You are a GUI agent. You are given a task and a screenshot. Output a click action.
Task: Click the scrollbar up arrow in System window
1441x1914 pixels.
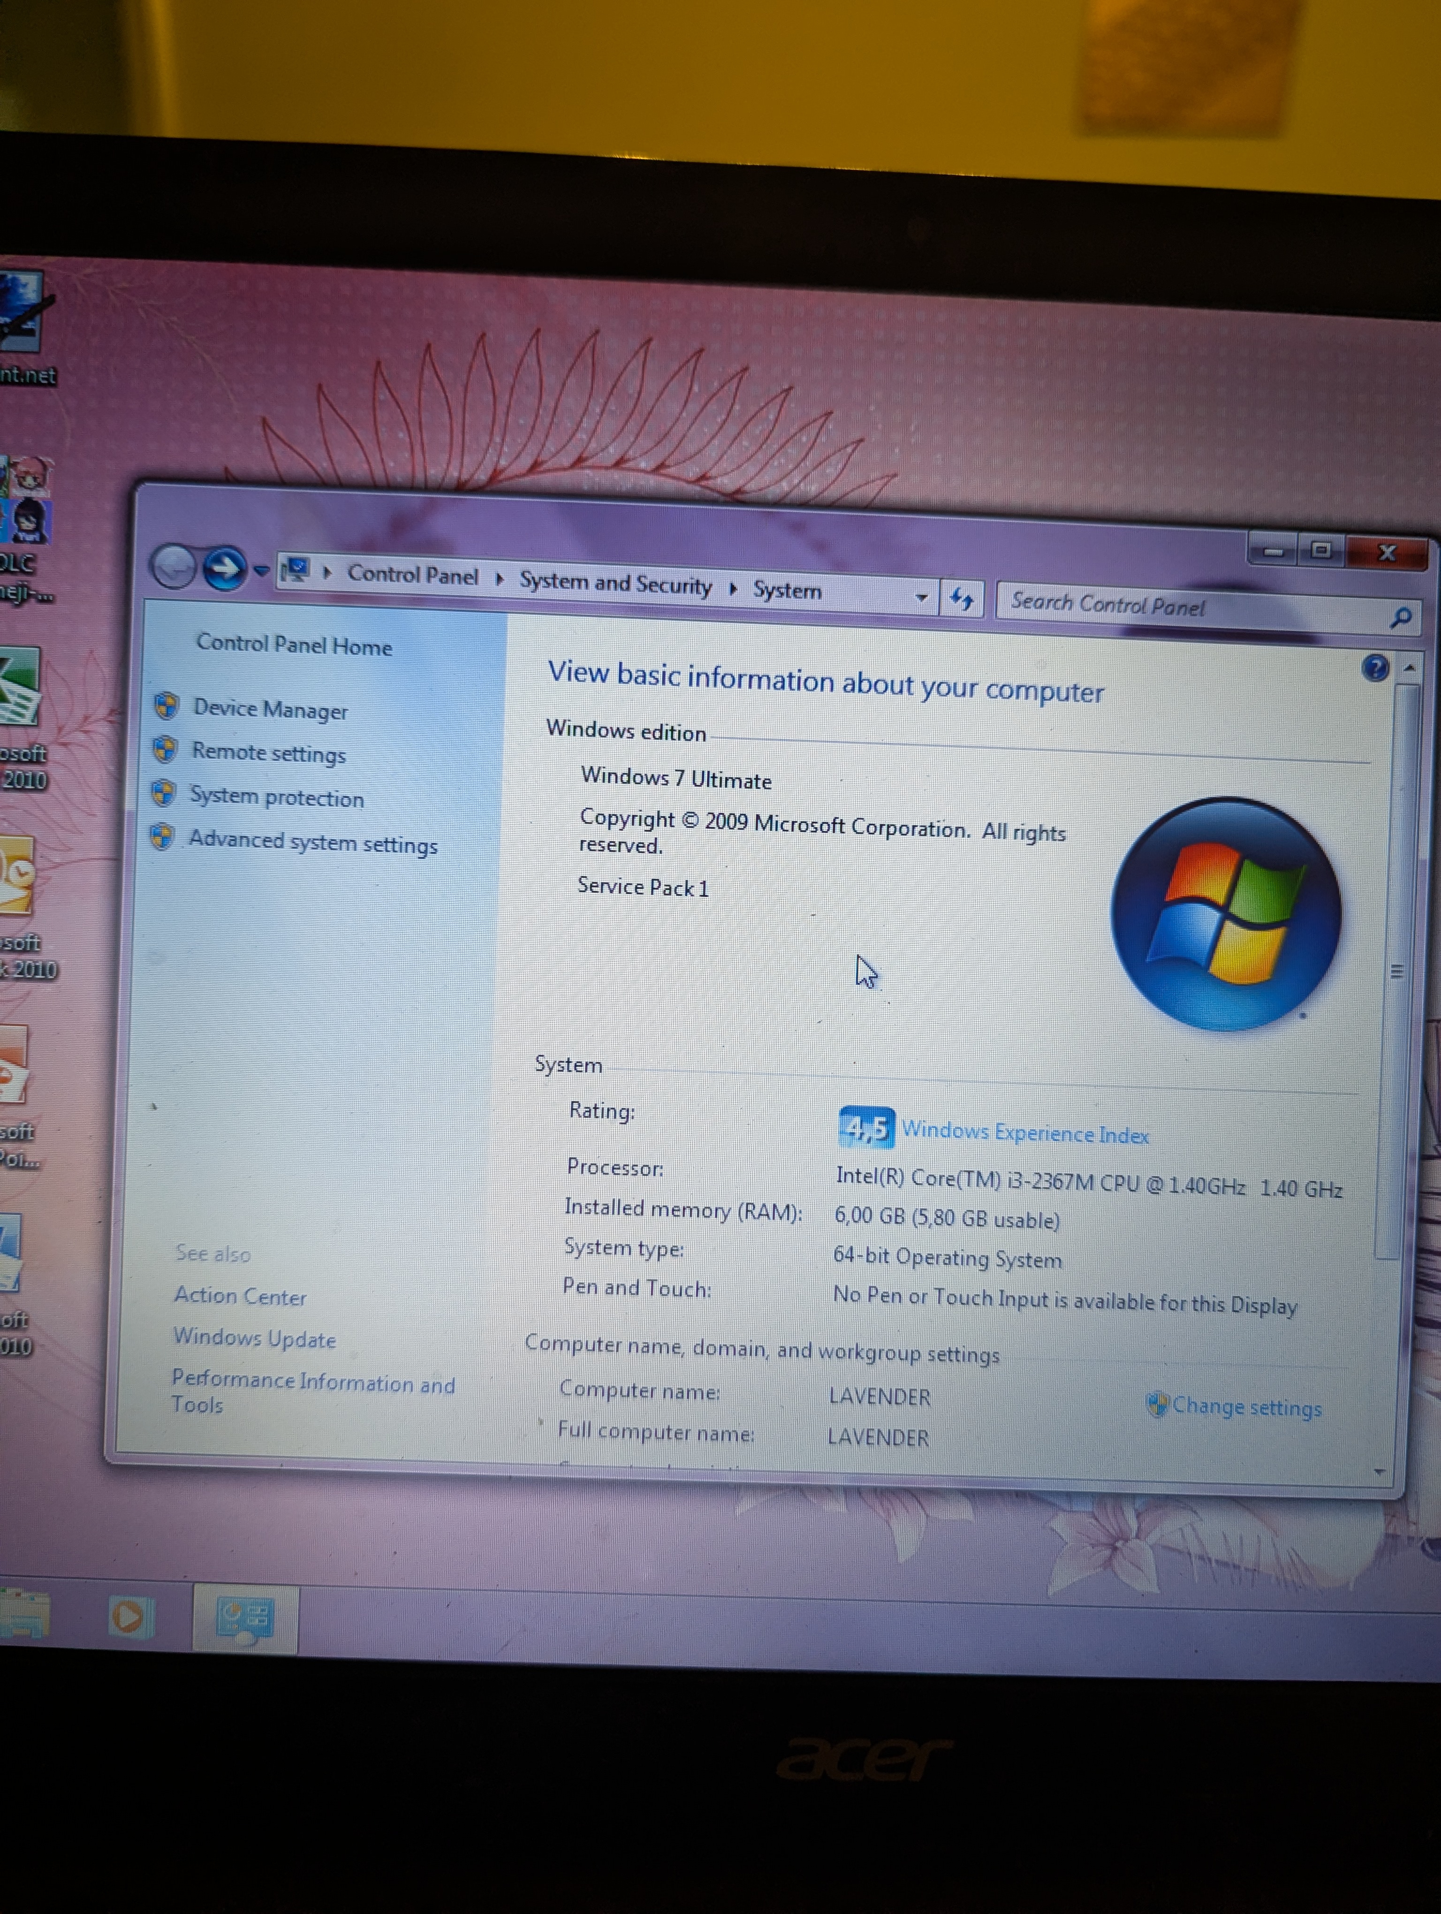(x=1410, y=669)
